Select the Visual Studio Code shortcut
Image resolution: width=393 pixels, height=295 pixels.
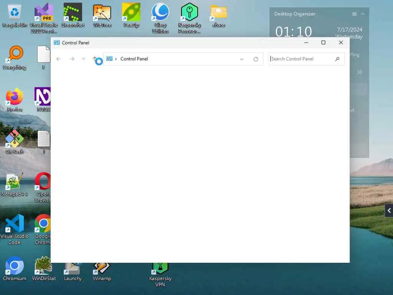click(15, 229)
